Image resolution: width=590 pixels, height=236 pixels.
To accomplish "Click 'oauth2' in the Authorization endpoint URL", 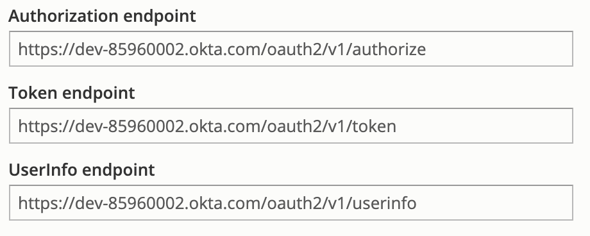I will coord(295,49).
